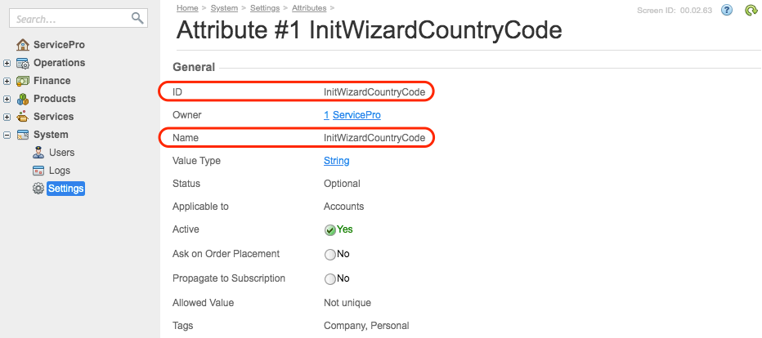The height and width of the screenshot is (338, 762).
Task: Click the ServicePro home icon
Action: pyautogui.click(x=23, y=45)
